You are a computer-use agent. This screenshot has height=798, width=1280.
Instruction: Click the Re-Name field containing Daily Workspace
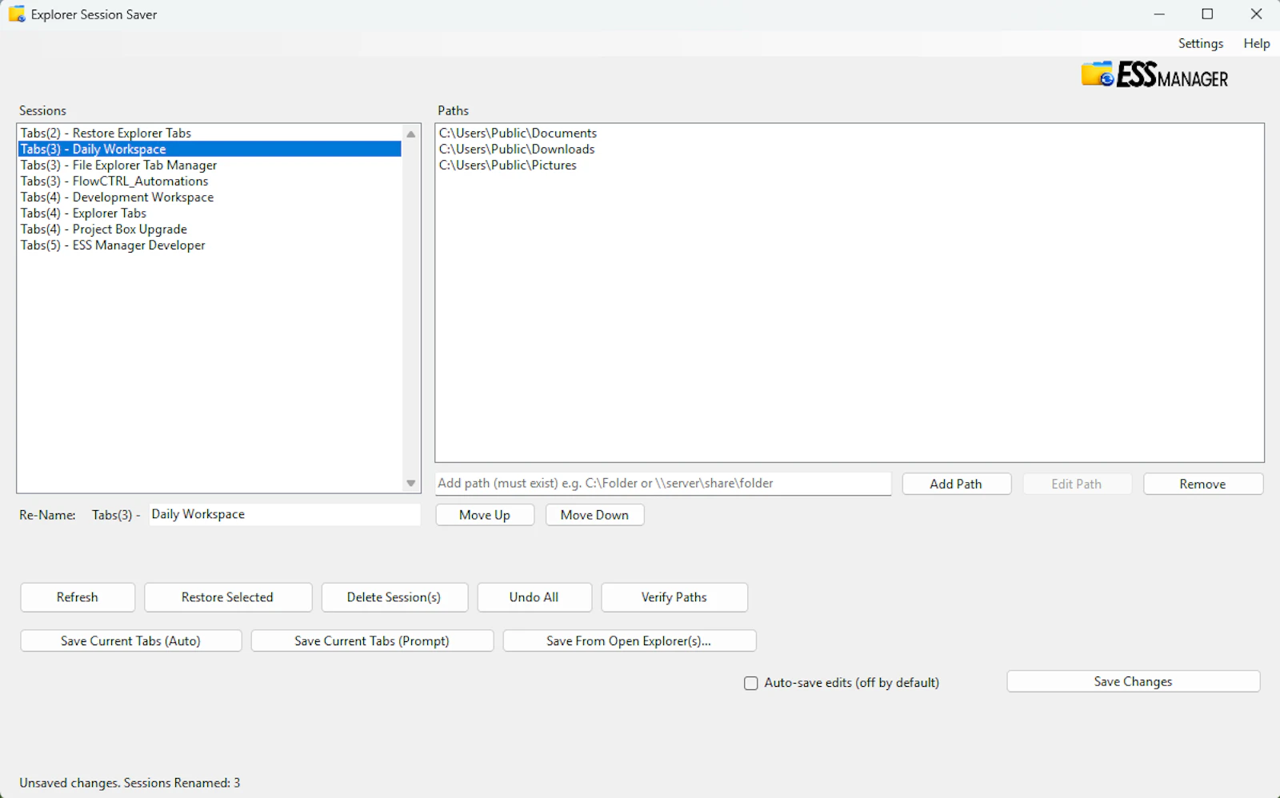(x=284, y=514)
